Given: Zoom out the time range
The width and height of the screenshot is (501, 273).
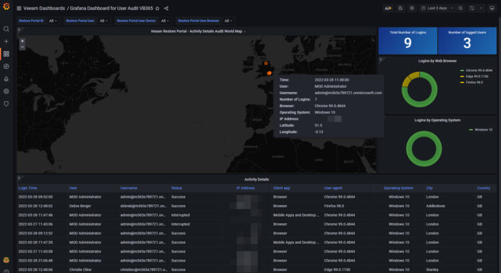Looking at the screenshot, I should pyautogui.click(x=460, y=8).
